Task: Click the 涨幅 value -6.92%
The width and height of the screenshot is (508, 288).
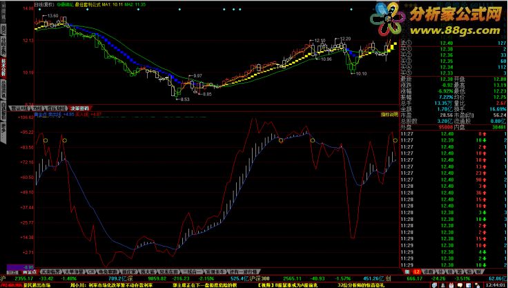Action: (x=446, y=91)
